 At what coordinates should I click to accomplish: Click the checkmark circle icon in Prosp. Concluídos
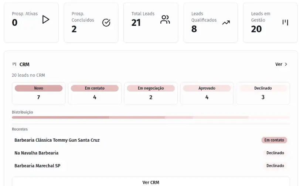[x=106, y=23]
